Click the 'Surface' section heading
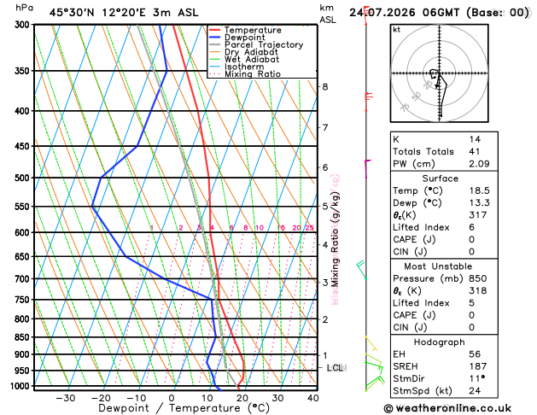 440,178
